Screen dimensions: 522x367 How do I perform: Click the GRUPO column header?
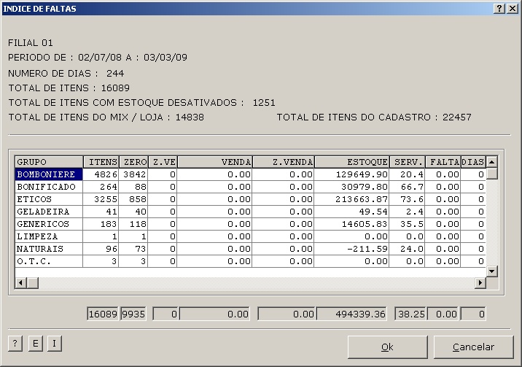coord(48,161)
